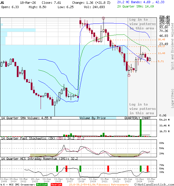Viewport: 174px width, 186px height.
Task: Click the tall green volume bar
Action: pyautogui.click(x=141, y=128)
